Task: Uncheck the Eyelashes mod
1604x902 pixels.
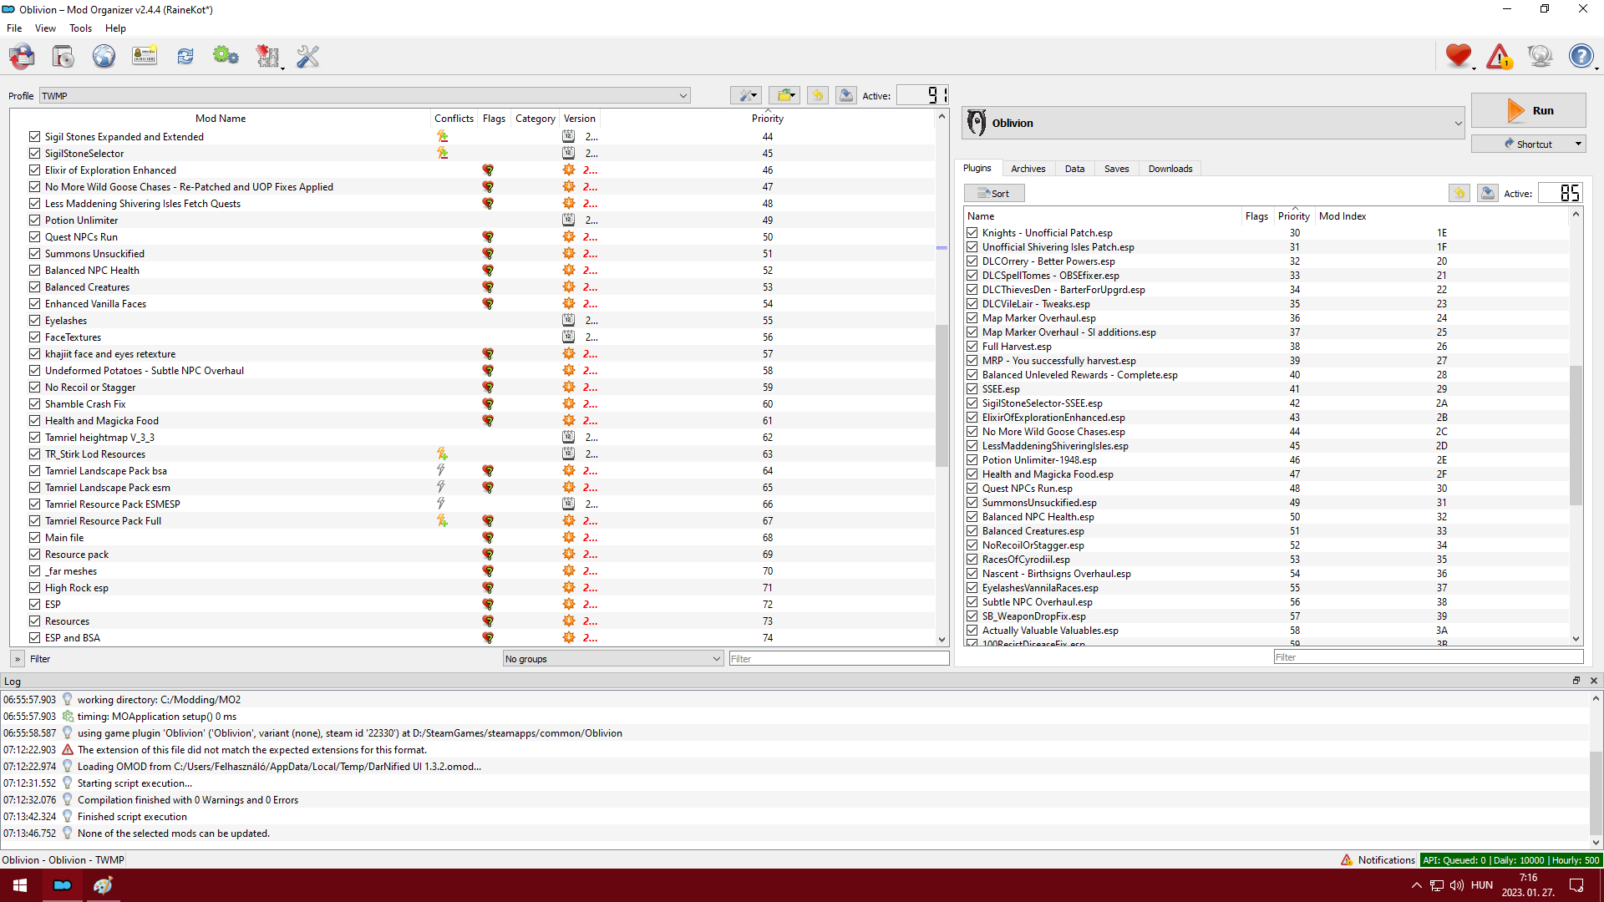Action: (34, 320)
